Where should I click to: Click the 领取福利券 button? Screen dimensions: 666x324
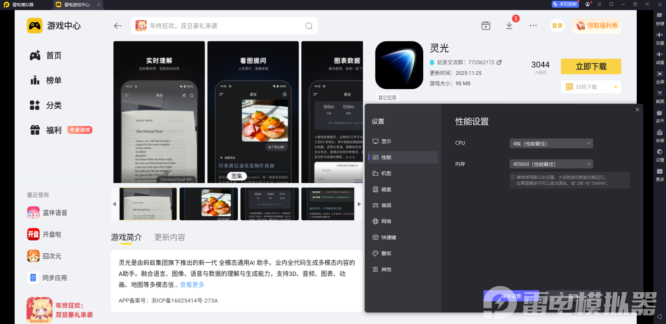coord(597,26)
